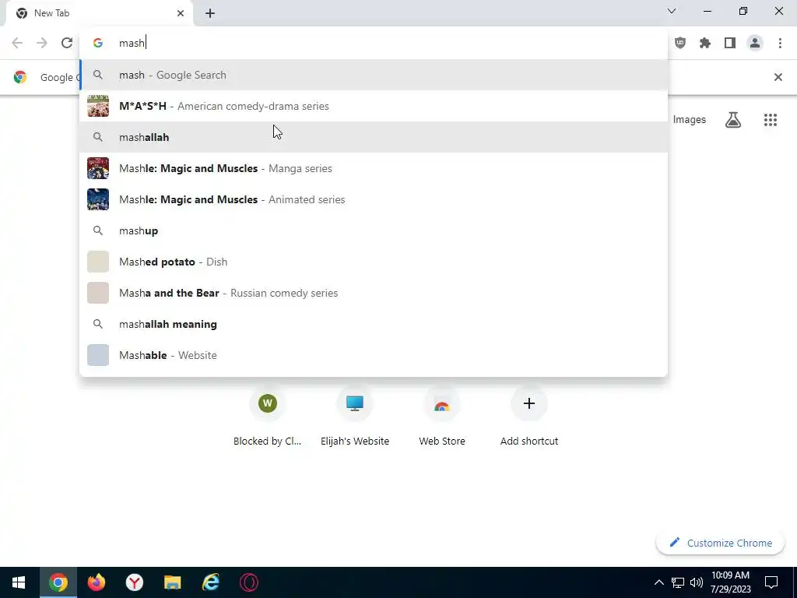Image resolution: width=797 pixels, height=598 pixels.
Task: Open the volume speaker tray icon
Action: pyautogui.click(x=697, y=582)
